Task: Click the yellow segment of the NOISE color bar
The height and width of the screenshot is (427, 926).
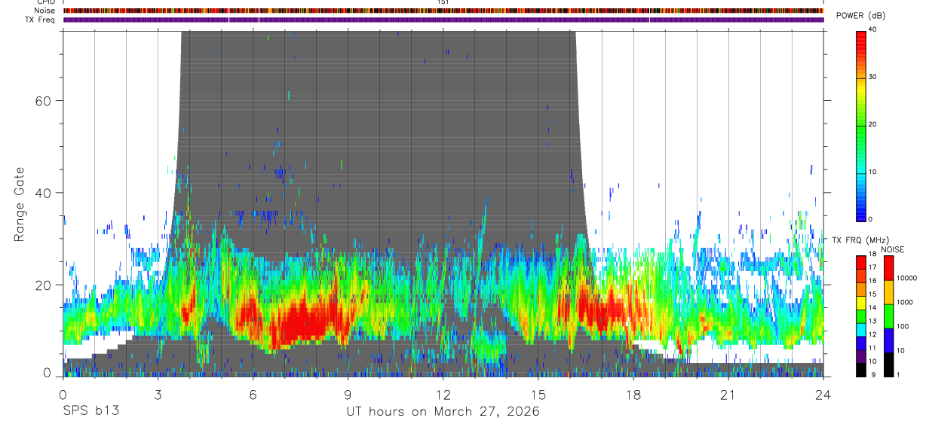Action: tap(889, 292)
